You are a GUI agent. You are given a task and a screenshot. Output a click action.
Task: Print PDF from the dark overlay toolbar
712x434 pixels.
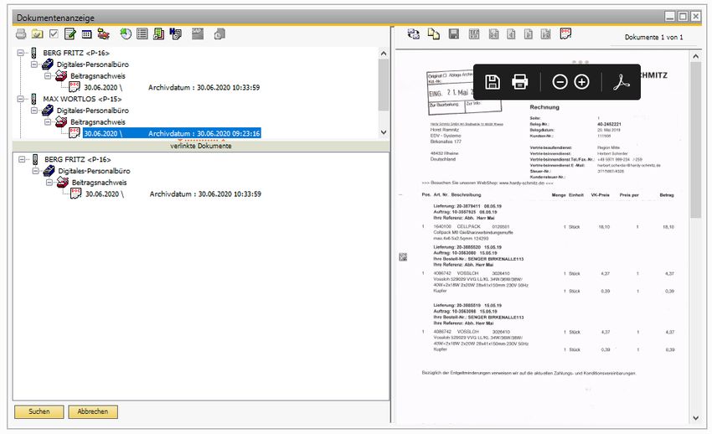(520, 82)
